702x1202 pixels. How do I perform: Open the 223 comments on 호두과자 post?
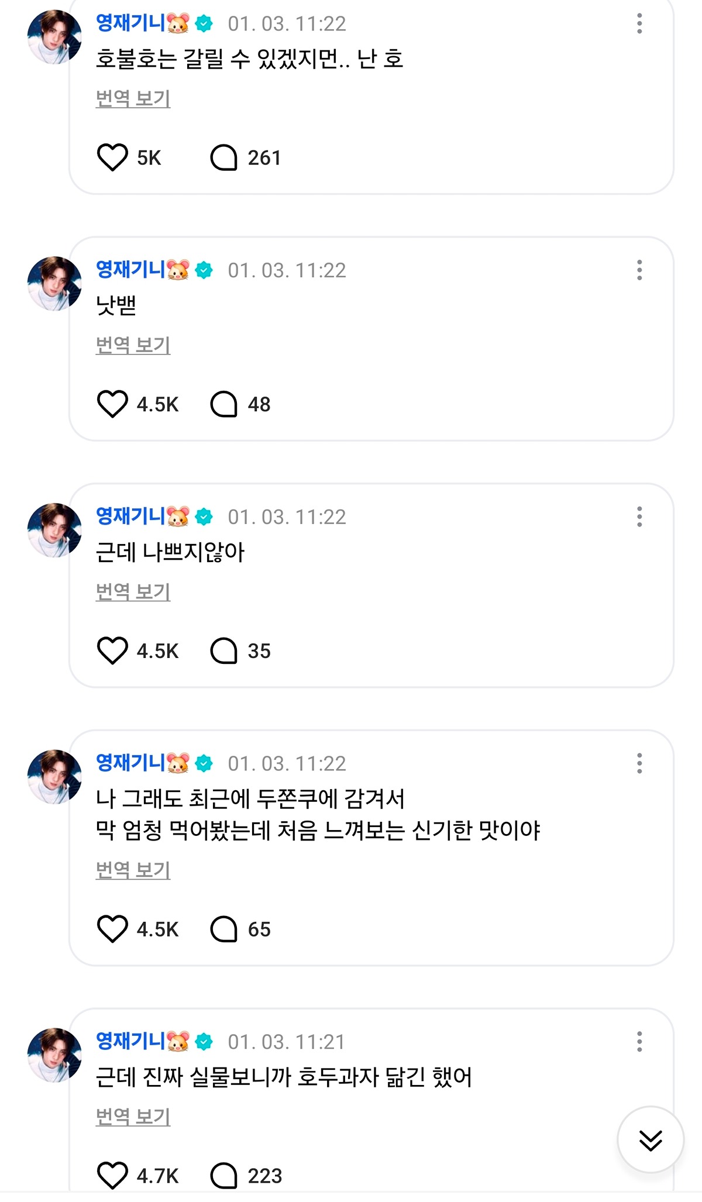223,1176
